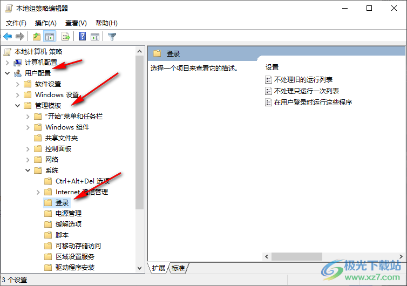
Task: Open the 操作(A) menu
Action: pos(46,23)
